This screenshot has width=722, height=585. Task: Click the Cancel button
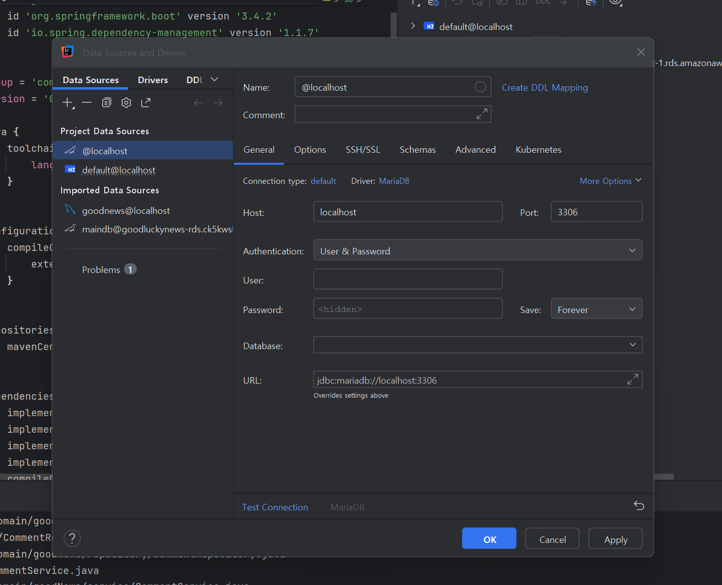point(552,538)
